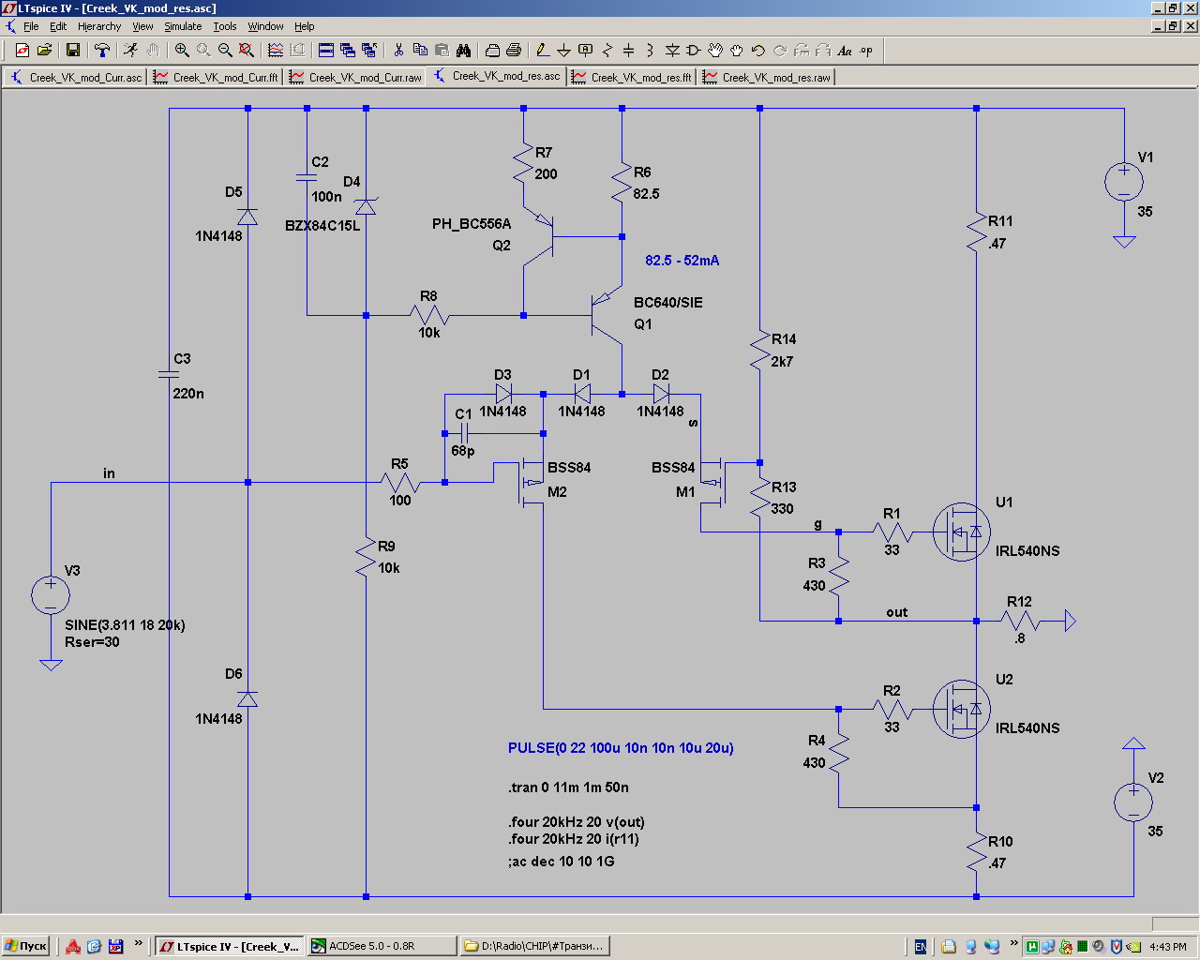Select the Draw Wire pencil tool
The height and width of the screenshot is (960, 1200).
tap(542, 51)
